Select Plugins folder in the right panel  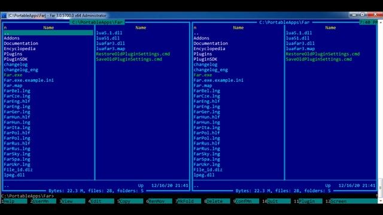(x=203, y=54)
